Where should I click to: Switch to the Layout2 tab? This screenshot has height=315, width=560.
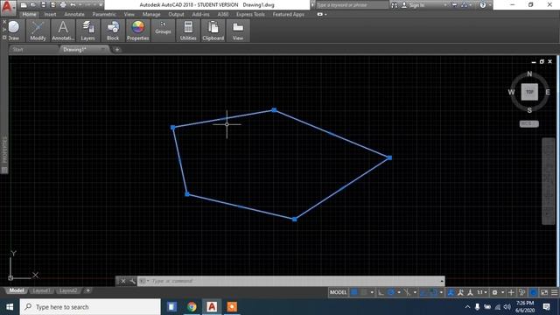68,290
